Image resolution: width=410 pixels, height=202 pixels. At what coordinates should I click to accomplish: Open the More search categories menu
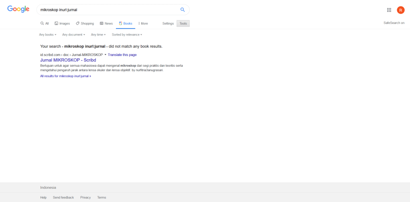143,24
